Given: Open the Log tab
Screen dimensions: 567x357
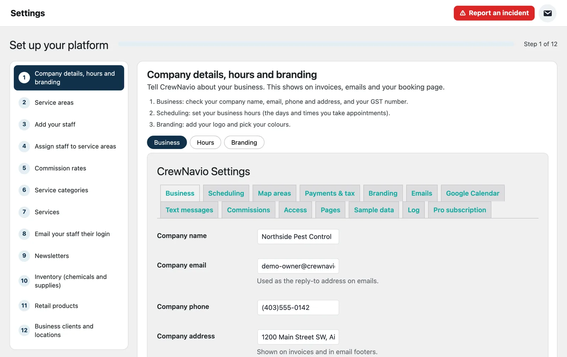Looking at the screenshot, I should click(x=414, y=210).
